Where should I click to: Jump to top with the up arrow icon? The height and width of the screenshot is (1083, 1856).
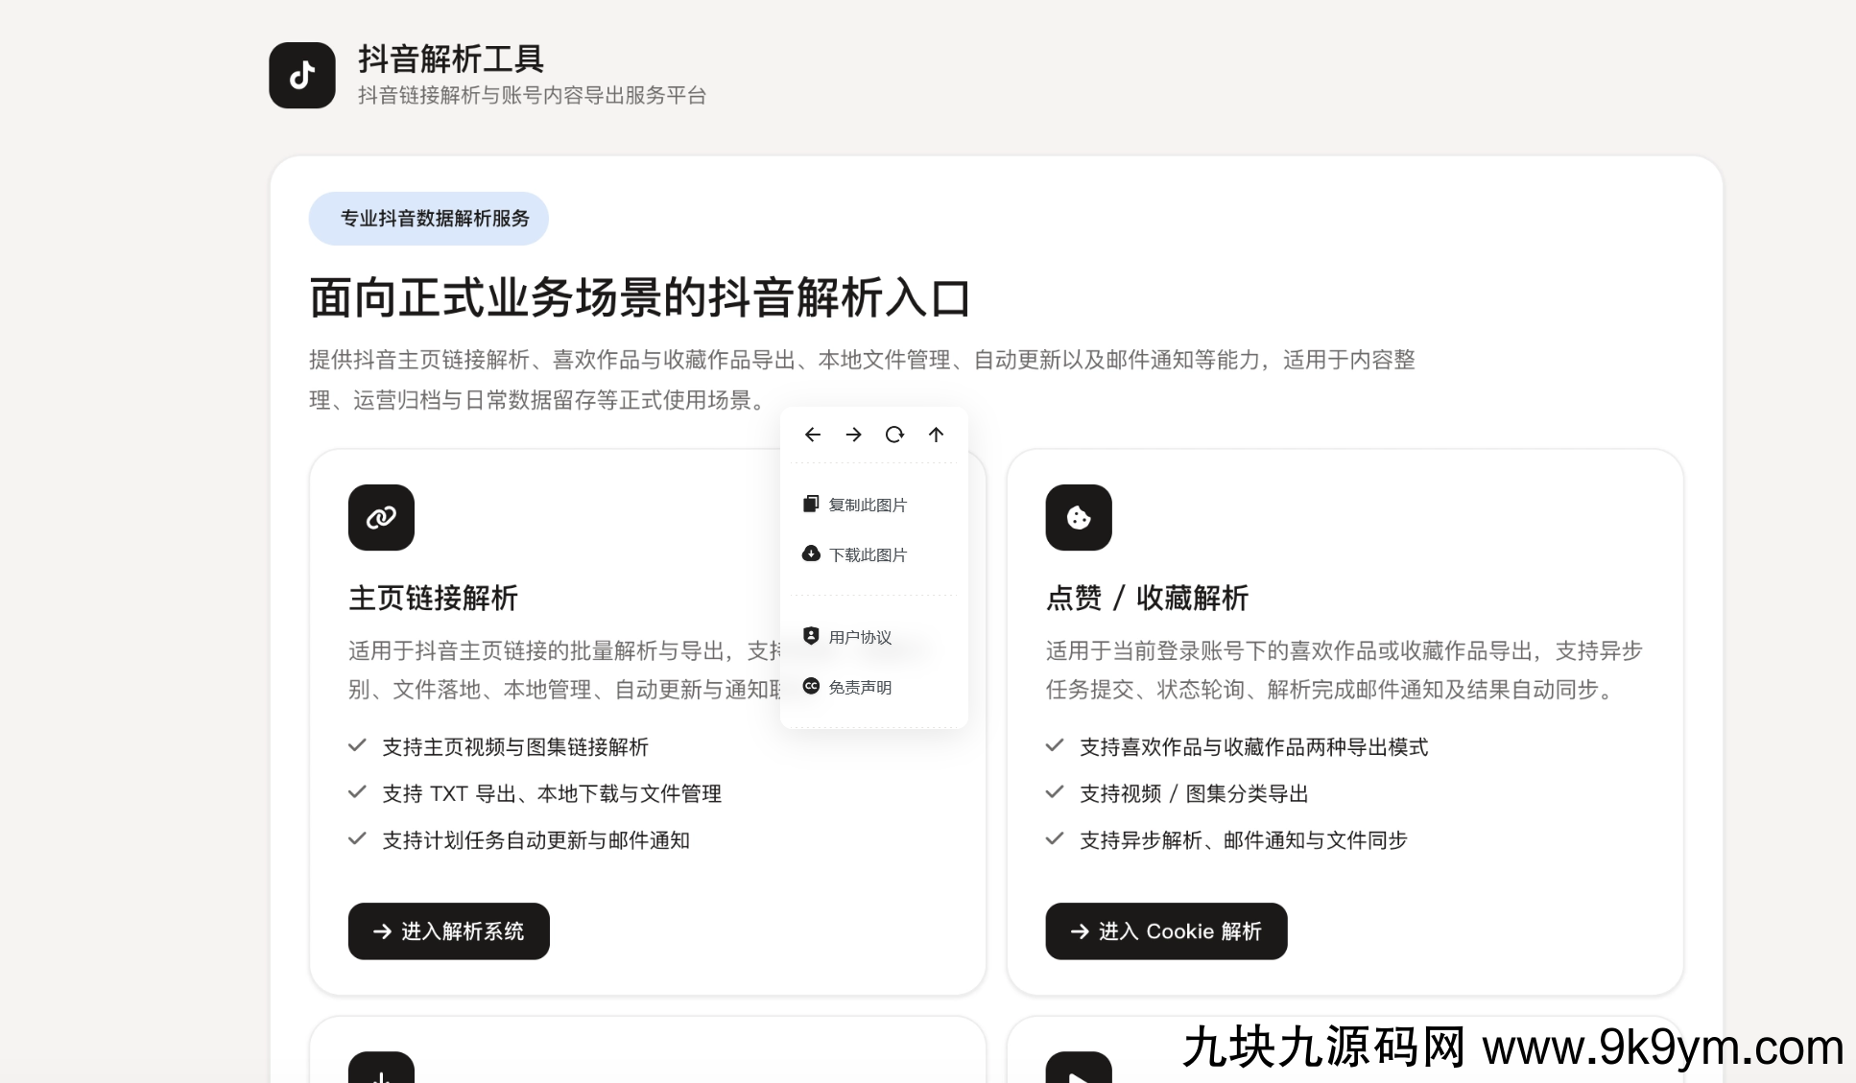click(936, 435)
